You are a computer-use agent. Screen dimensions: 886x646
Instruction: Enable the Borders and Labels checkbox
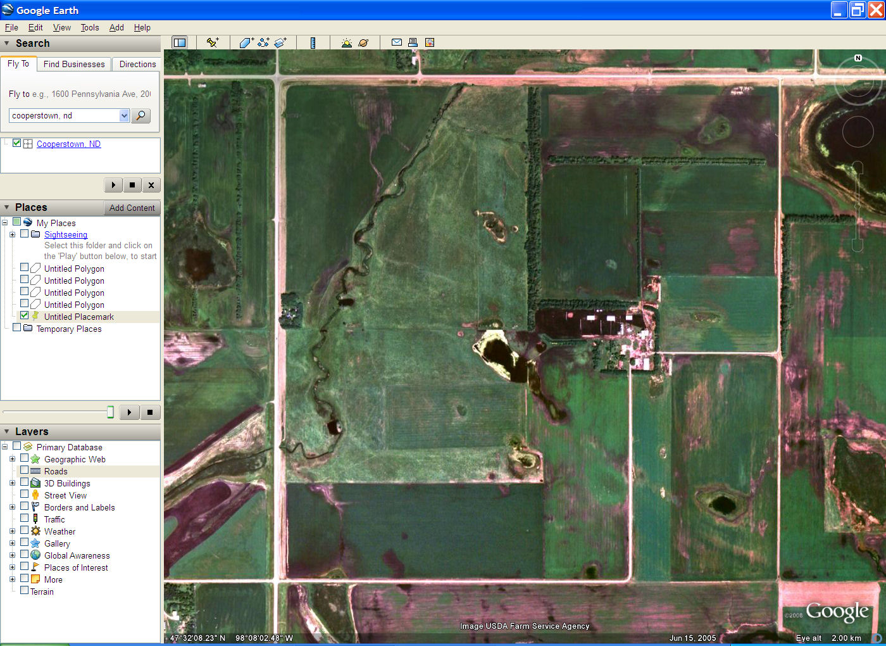pos(24,506)
